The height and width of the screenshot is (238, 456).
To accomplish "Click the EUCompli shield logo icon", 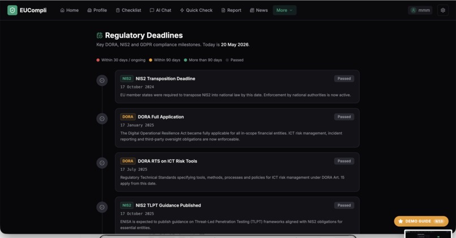I will click(x=12, y=10).
